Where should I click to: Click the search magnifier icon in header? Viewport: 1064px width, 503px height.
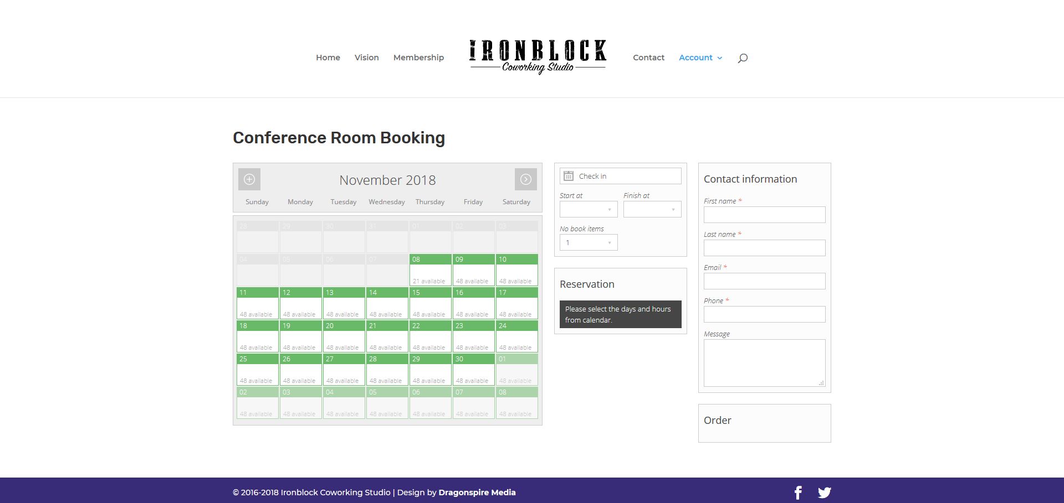[x=743, y=58]
